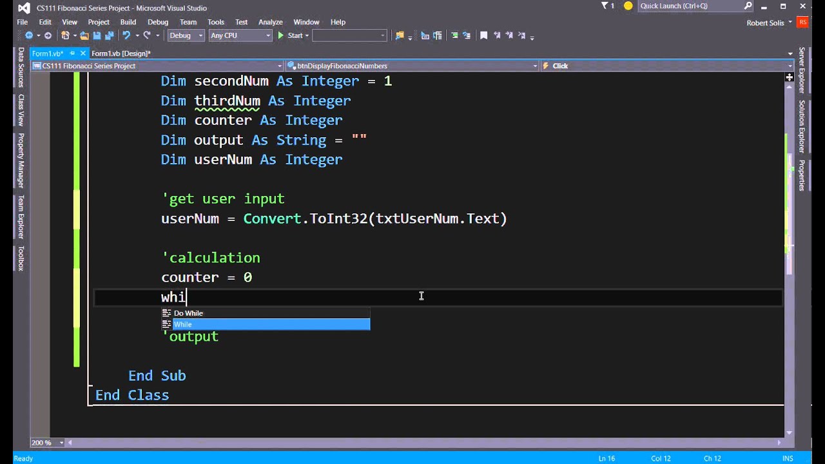This screenshot has width=825, height=464.
Task: Click the Open File folder icon
Action: [84, 35]
